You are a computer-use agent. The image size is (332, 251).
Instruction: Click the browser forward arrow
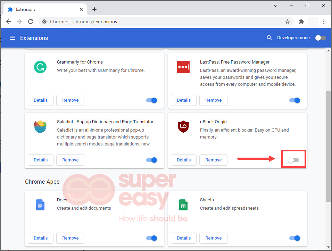tap(19, 22)
